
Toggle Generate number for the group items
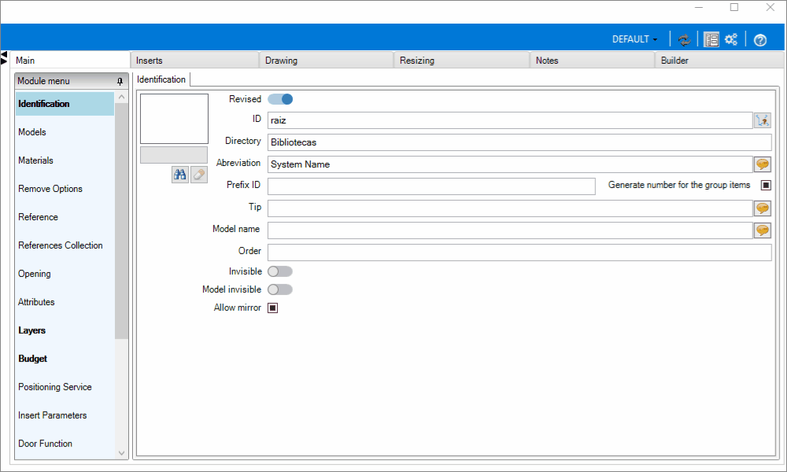point(766,185)
